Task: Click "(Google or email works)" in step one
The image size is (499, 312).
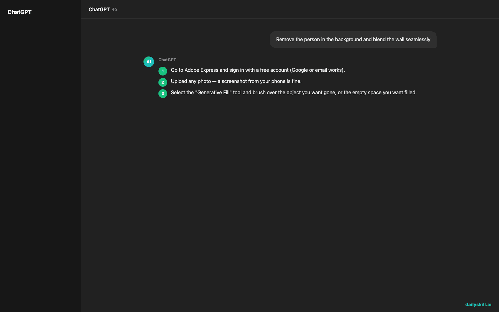Action: tap(317, 70)
